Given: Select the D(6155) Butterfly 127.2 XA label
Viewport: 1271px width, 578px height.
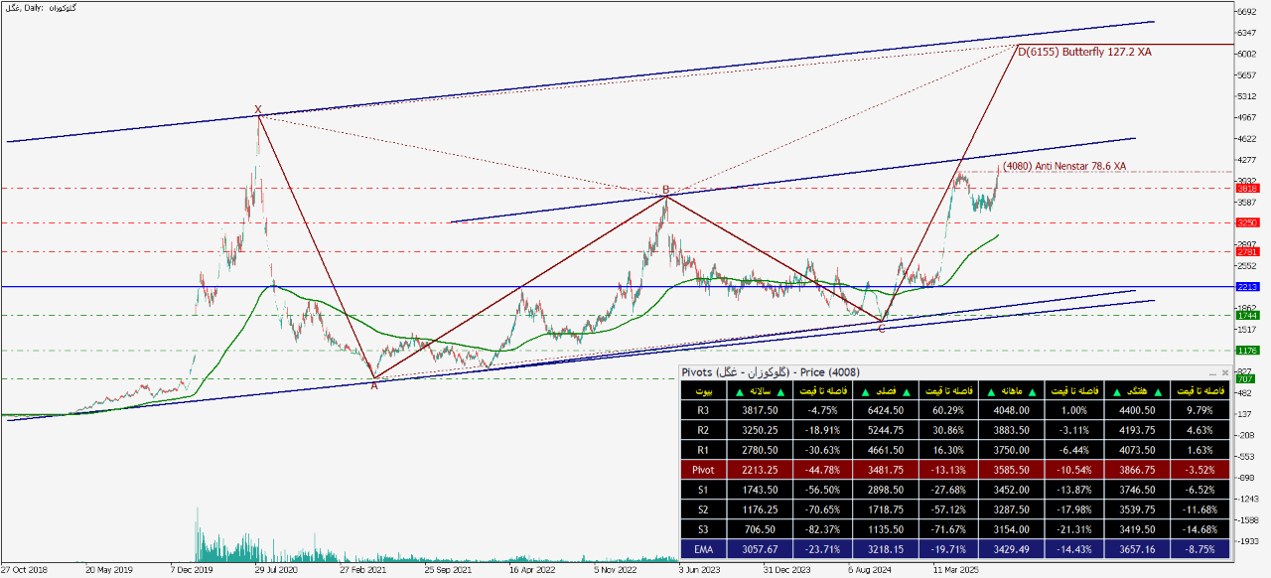Looking at the screenshot, I should 1085,51.
